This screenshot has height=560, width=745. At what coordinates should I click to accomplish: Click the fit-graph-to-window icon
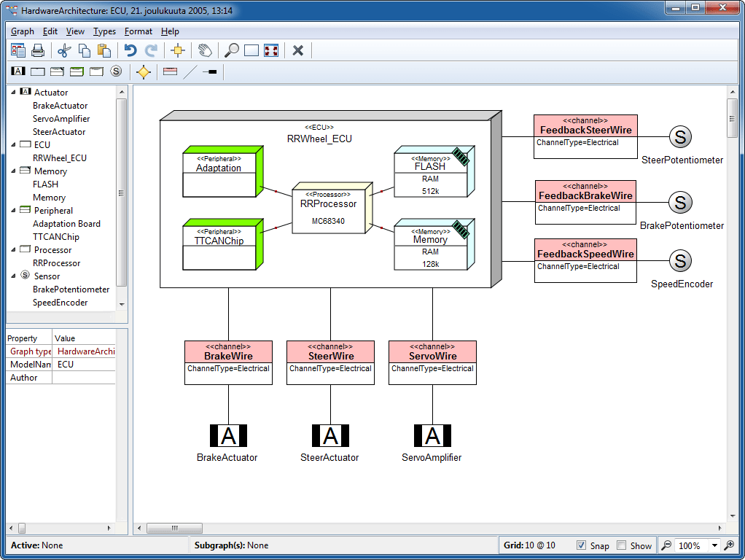pyautogui.click(x=270, y=50)
